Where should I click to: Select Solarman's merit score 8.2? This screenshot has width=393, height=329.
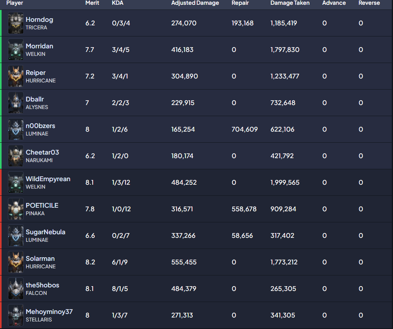[x=90, y=262]
